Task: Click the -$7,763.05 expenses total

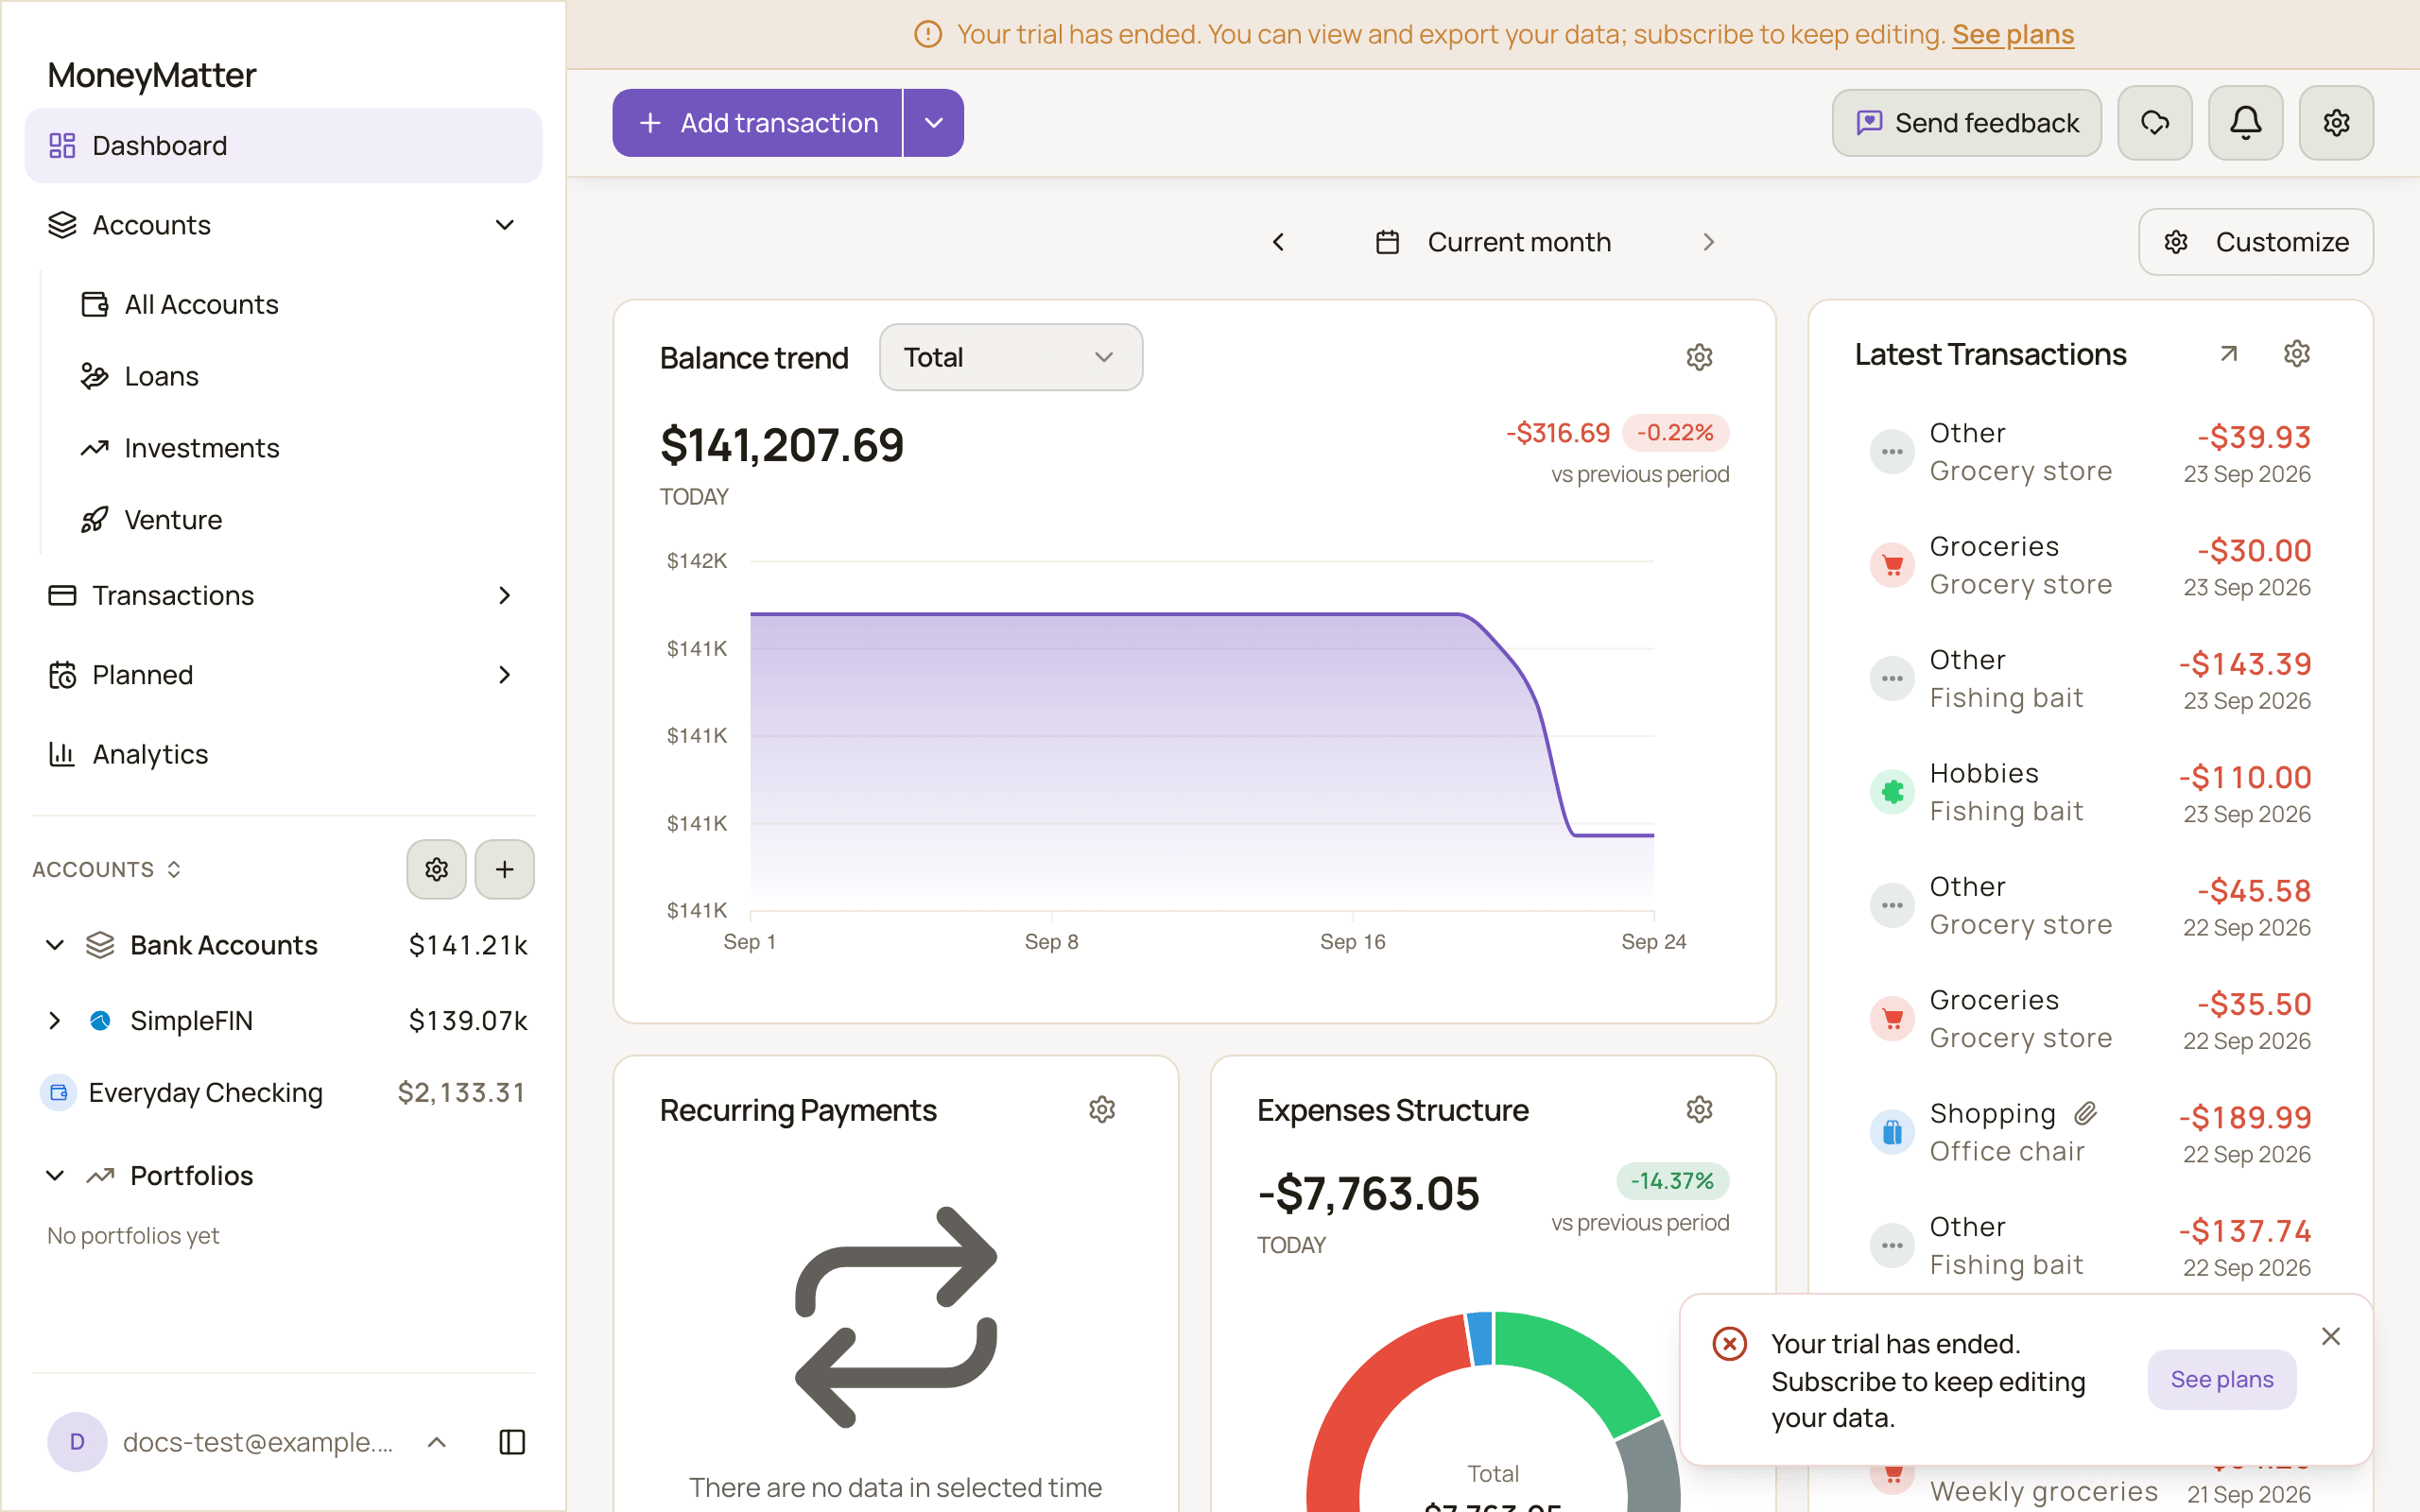Action: coord(1368,1193)
